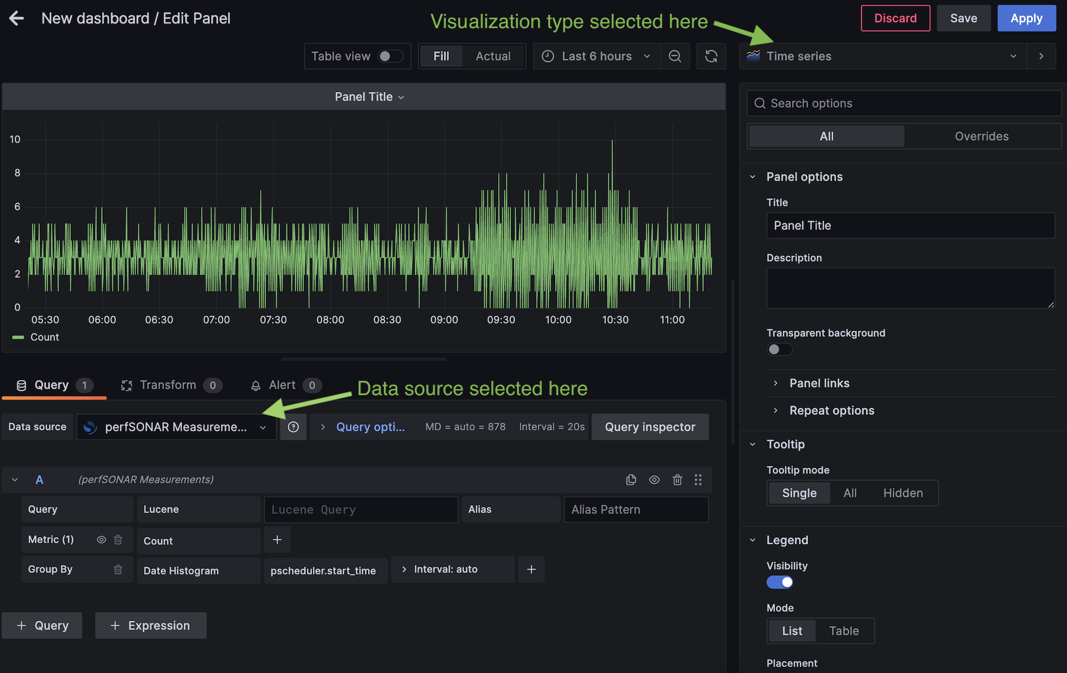Viewport: 1067px width, 673px height.
Task: Select Fill display mode
Action: [x=441, y=56]
